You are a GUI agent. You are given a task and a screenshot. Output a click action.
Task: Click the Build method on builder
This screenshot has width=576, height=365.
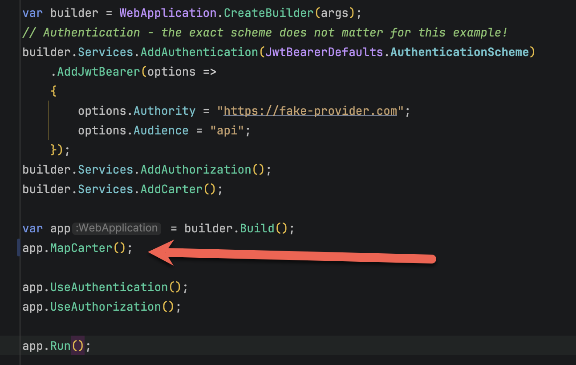pyautogui.click(x=257, y=228)
